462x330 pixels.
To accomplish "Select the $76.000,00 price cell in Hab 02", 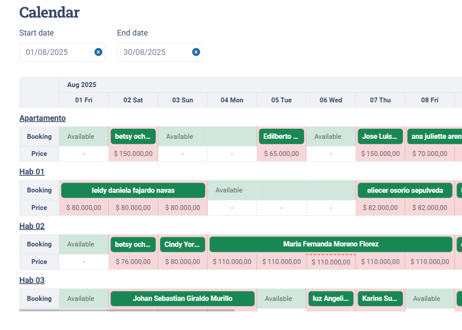I will 133,261.
